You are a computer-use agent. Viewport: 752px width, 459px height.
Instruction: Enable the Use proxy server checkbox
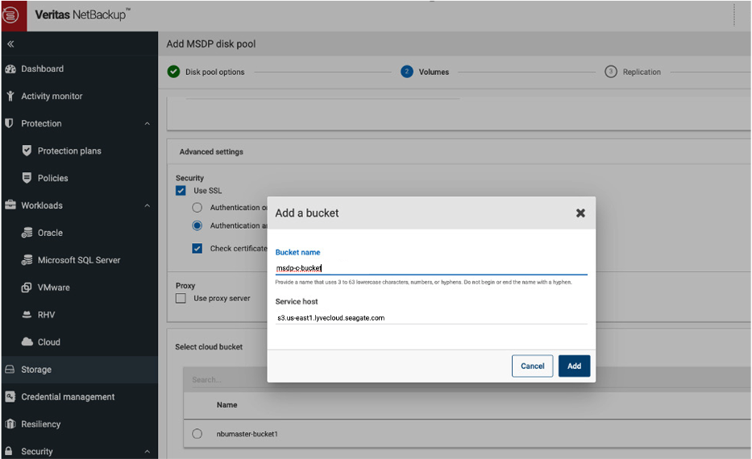point(181,299)
